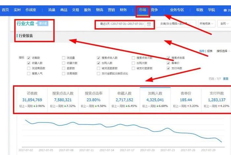231x155 pixels.
Task: Open the 作战室 navigation tab
Action: click(x=31, y=10)
